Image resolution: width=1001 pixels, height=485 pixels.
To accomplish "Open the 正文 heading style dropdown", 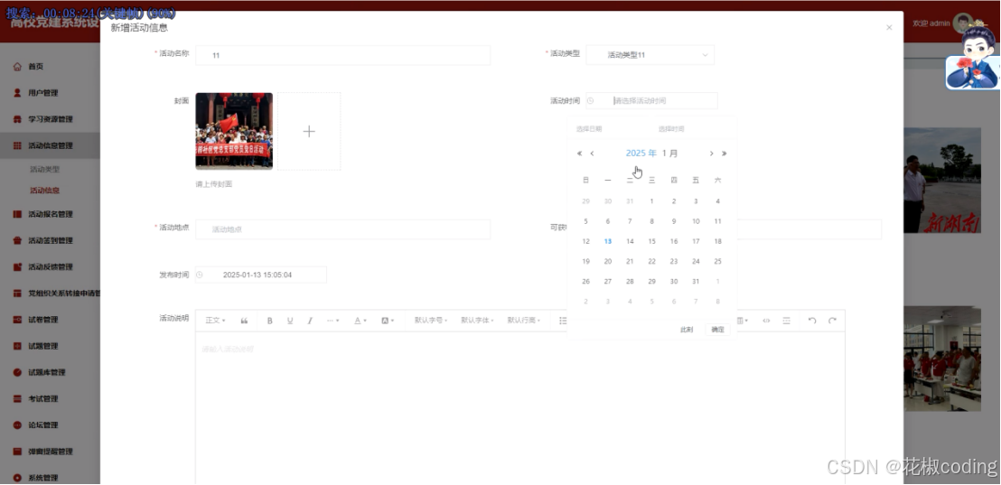I will (215, 321).
